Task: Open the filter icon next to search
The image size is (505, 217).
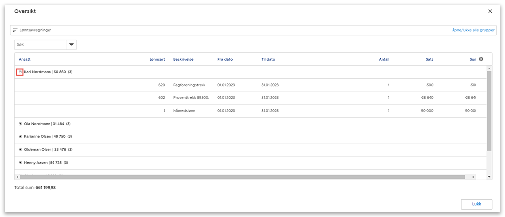Action: point(71,45)
